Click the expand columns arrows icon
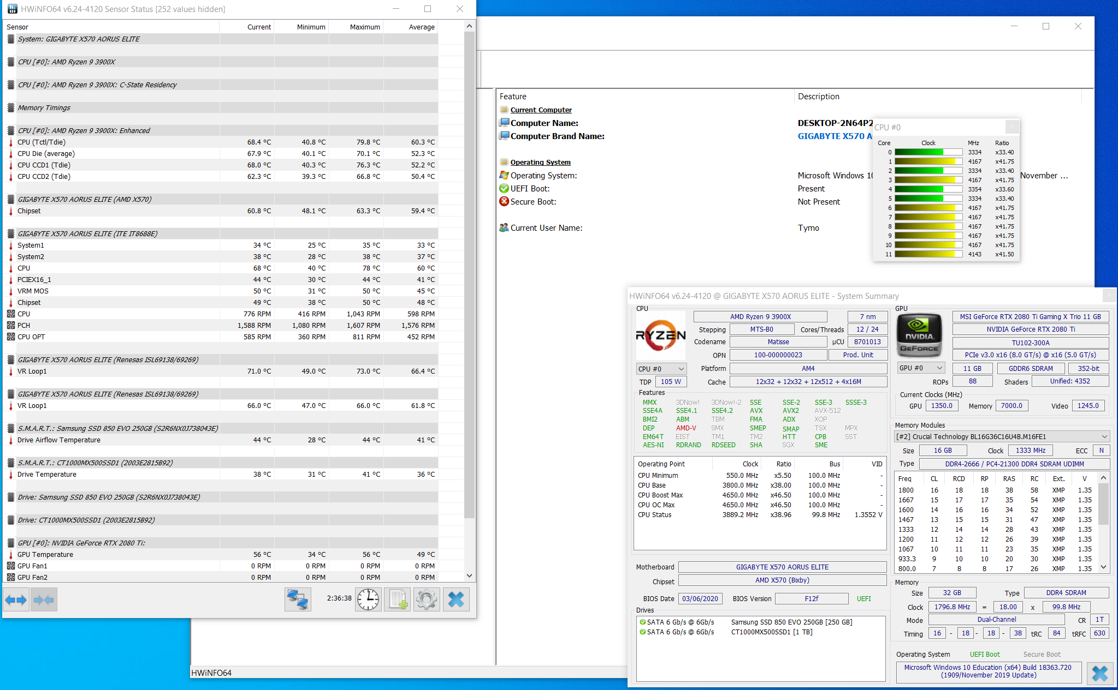Image resolution: width=1118 pixels, height=690 pixels. [16, 600]
